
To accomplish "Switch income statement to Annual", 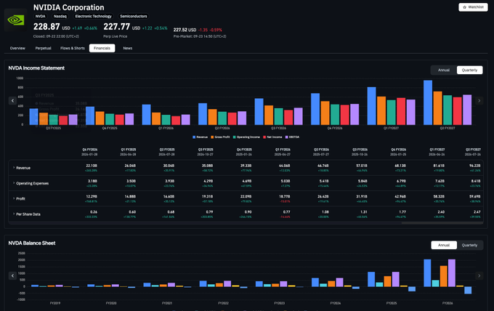I will click(444, 70).
